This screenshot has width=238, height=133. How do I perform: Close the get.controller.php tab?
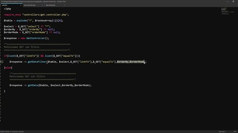42,5
